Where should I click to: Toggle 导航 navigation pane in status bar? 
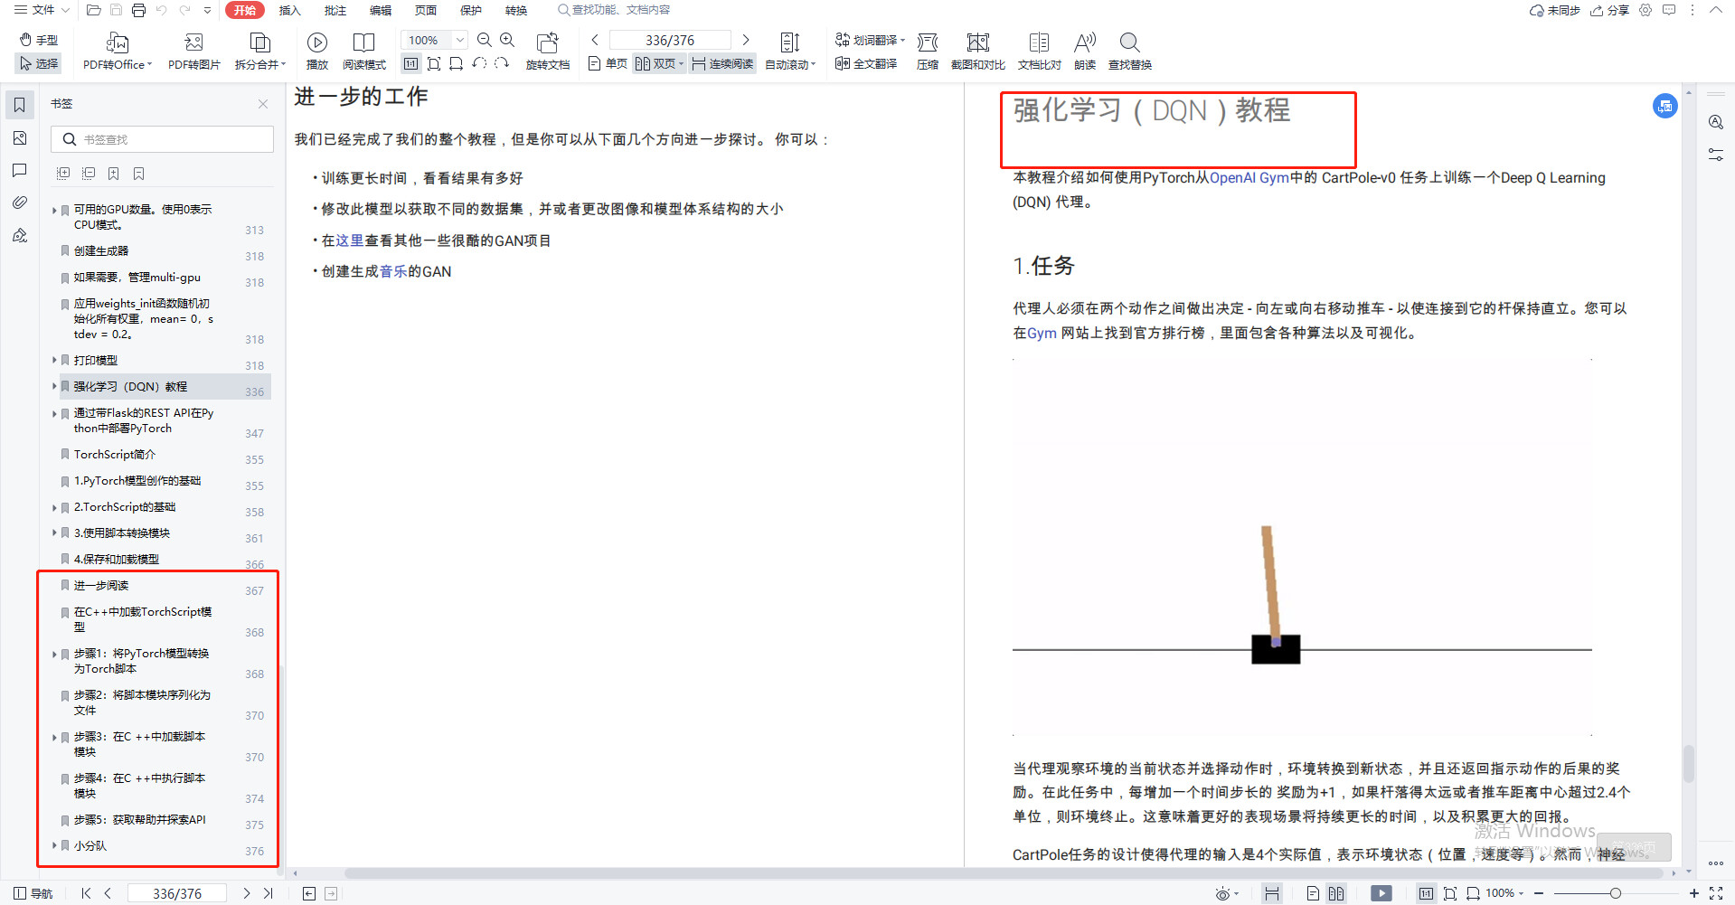point(33,893)
